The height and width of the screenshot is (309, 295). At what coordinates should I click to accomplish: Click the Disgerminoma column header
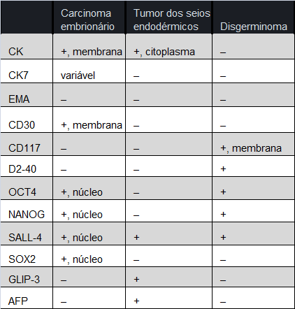click(x=254, y=27)
